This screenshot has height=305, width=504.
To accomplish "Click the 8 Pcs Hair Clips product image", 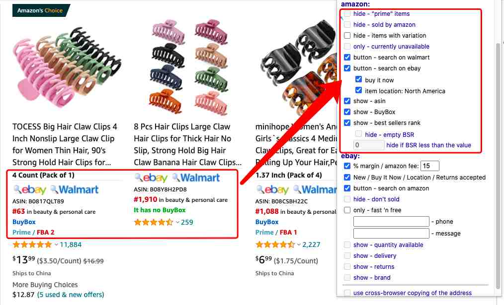I will pyautogui.click(x=190, y=67).
